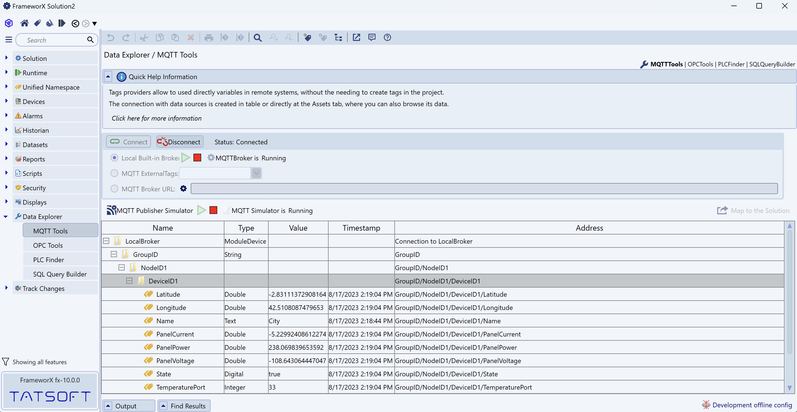
Task: Click Development offline config status
Action: [747, 405]
